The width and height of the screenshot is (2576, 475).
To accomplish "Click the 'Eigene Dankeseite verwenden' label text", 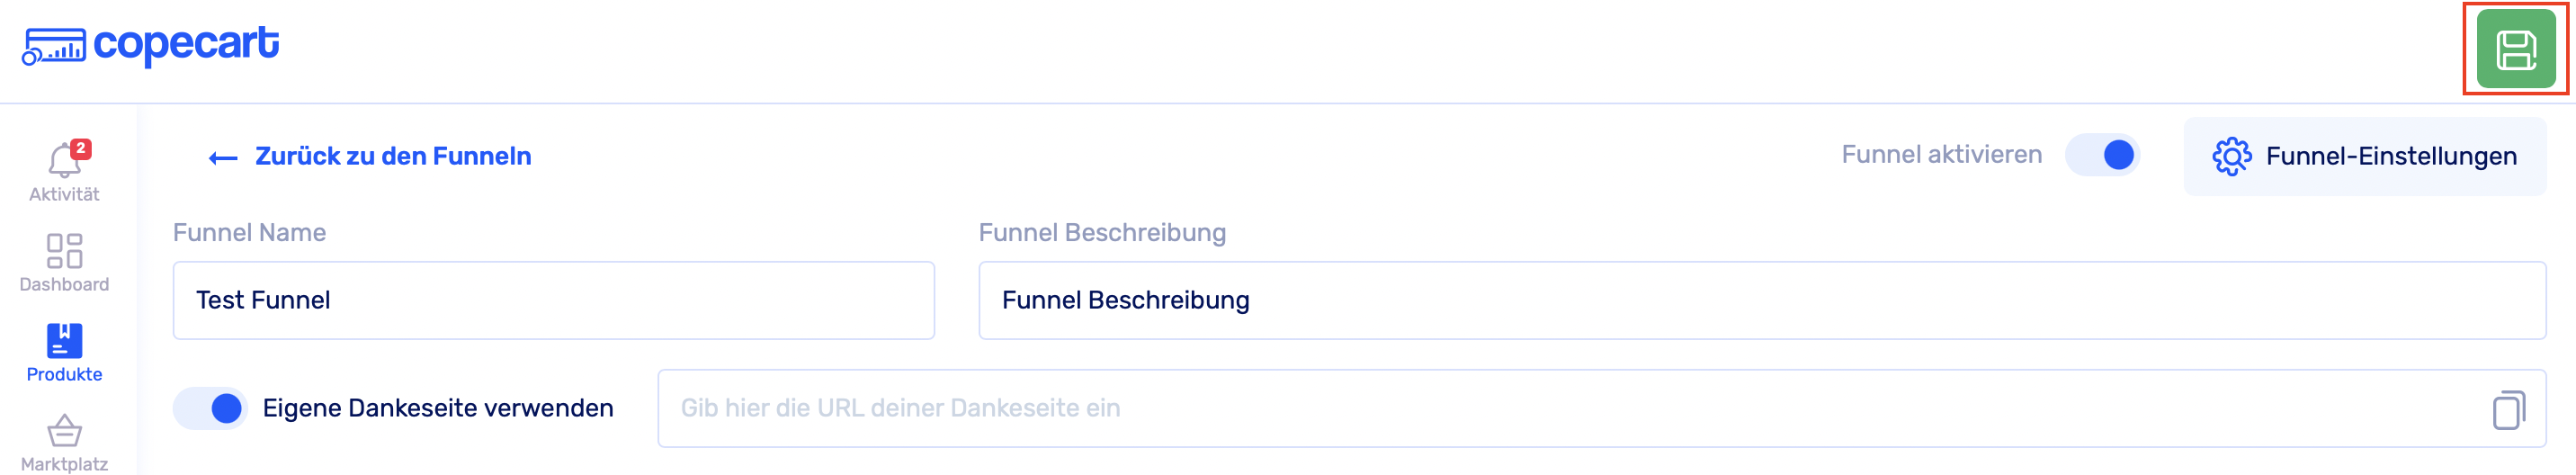I will coord(438,408).
